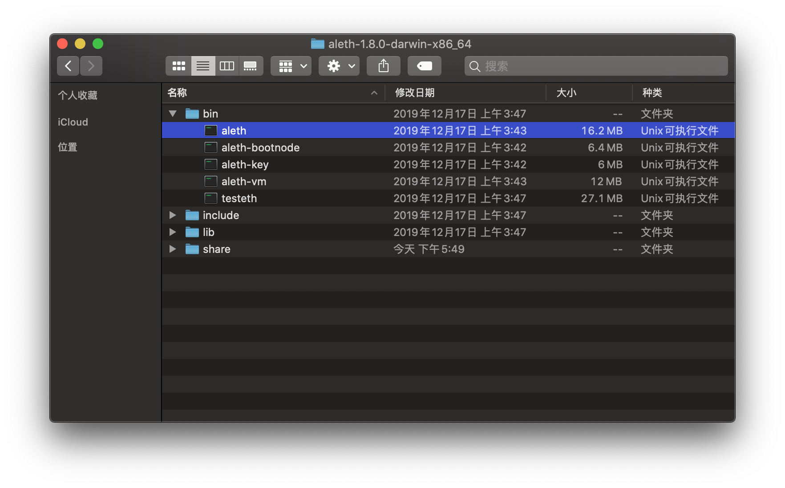Expand the share folder triangle

(x=173, y=249)
